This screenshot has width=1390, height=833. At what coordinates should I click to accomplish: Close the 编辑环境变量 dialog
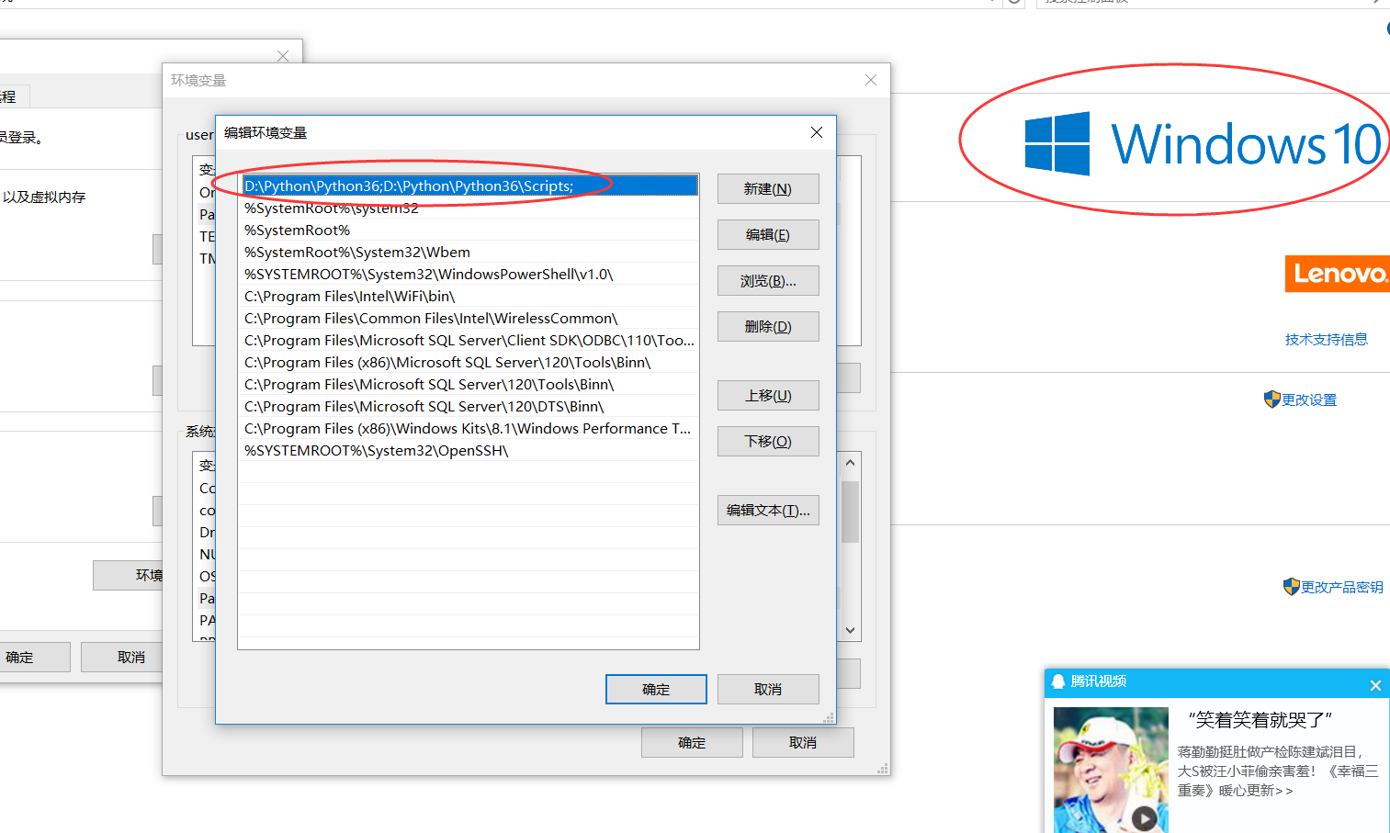(817, 132)
